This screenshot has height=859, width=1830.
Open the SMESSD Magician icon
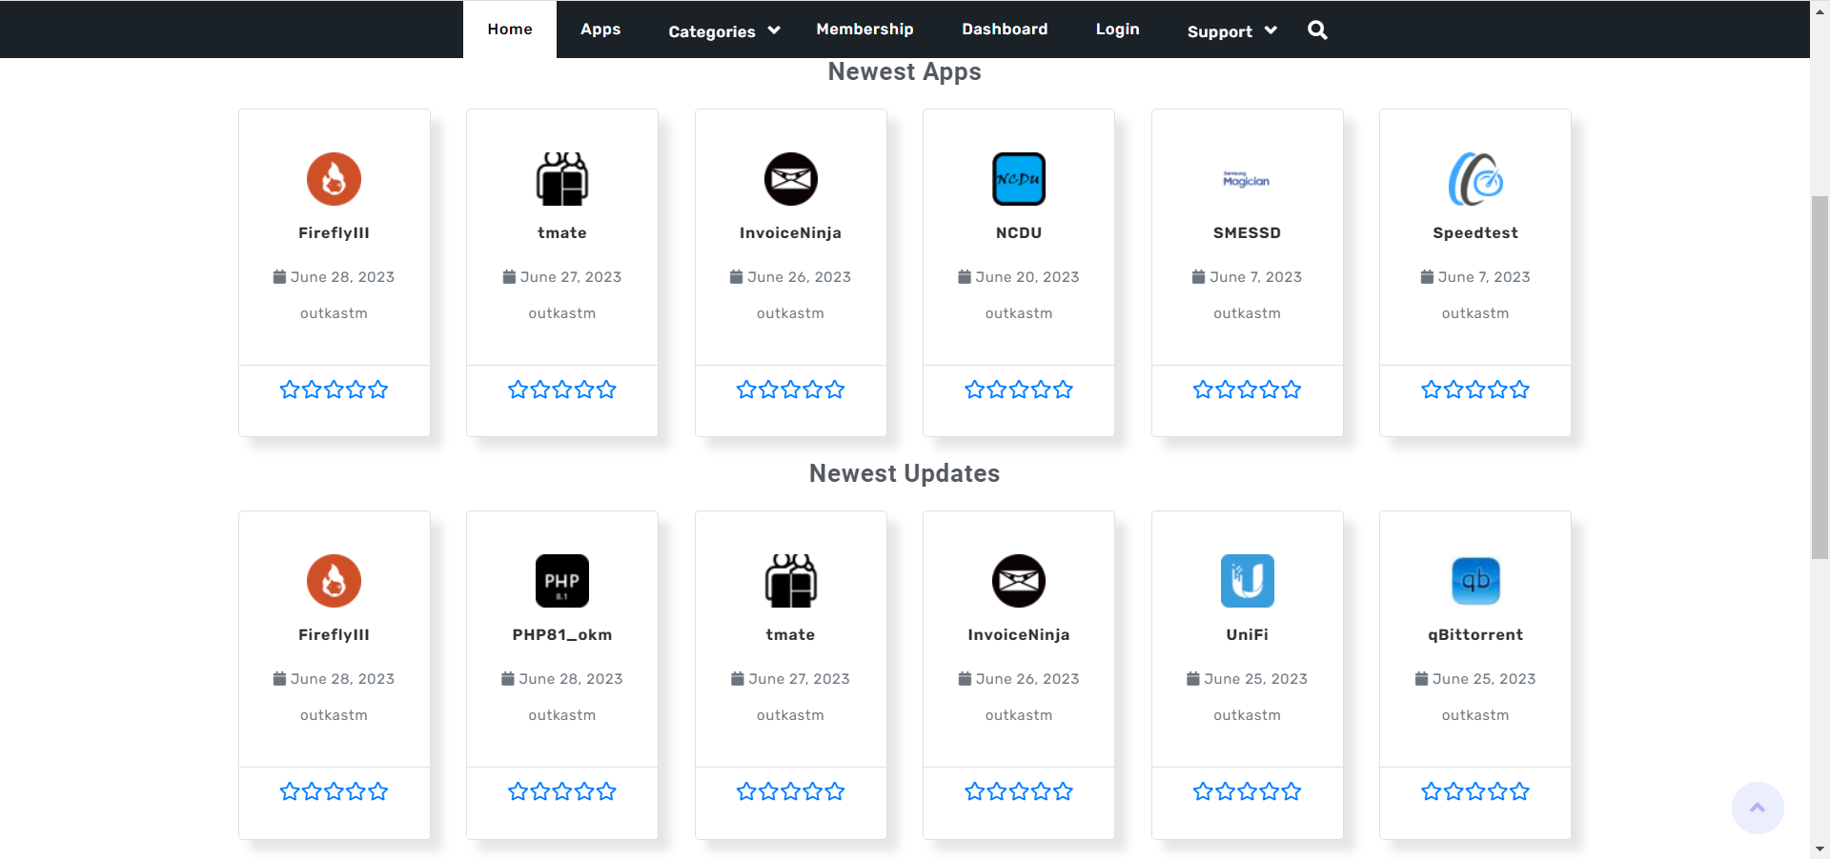(x=1247, y=179)
